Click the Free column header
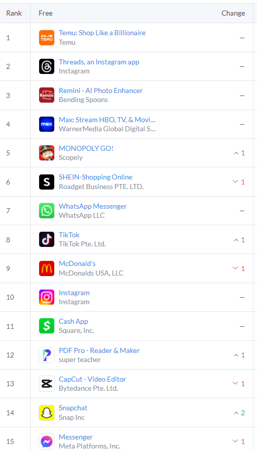 (46, 13)
